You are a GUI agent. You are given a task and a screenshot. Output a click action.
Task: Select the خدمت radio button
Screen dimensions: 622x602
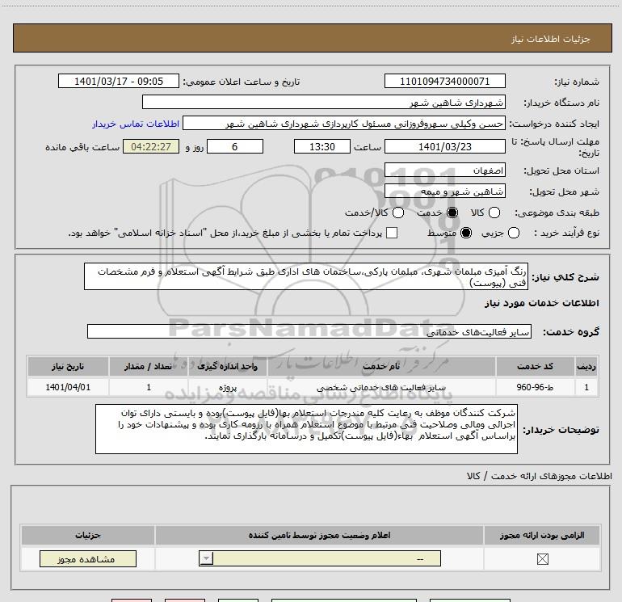[x=452, y=213]
